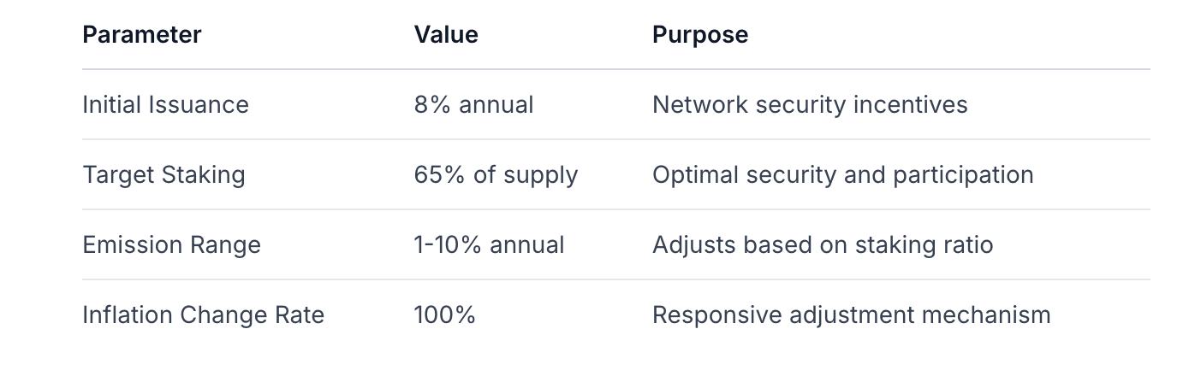
Task: Select the Initial Issuance parameter cell
Action: click(165, 105)
